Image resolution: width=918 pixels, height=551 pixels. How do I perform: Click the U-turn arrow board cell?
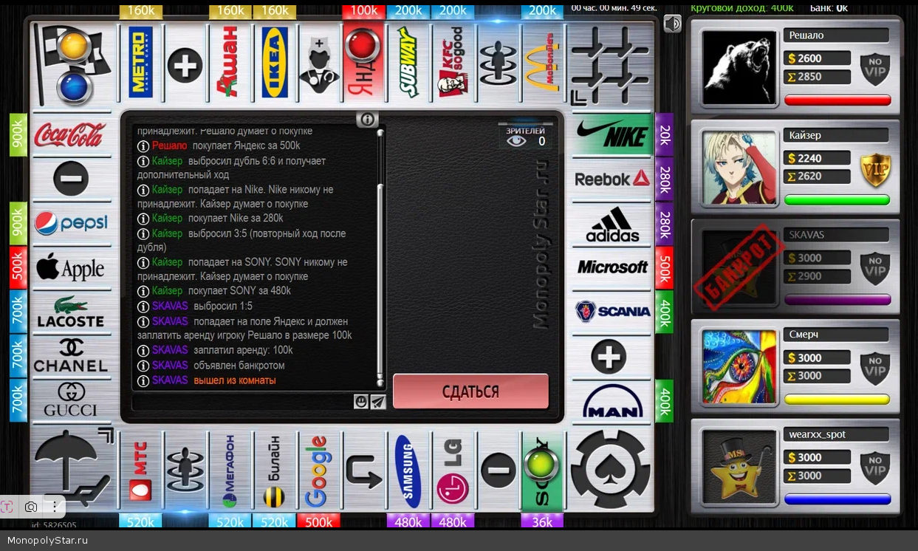coord(363,470)
